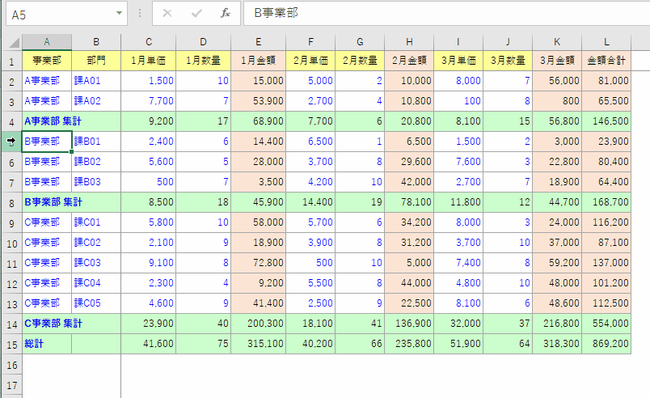Click the Select All corner triangle

[x=15, y=42]
